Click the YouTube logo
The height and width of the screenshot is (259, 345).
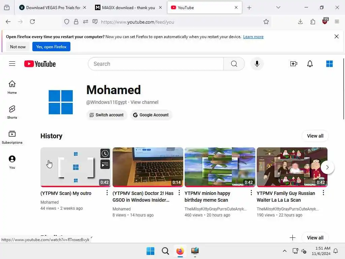[40, 64]
